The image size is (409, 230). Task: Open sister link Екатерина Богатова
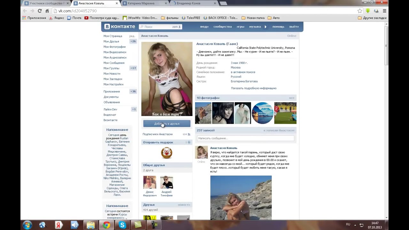coord(244,81)
